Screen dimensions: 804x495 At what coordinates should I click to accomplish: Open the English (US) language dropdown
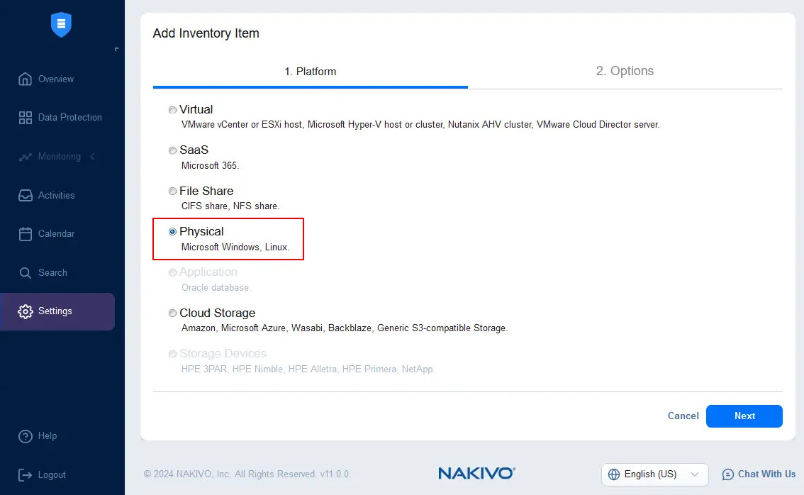point(654,474)
